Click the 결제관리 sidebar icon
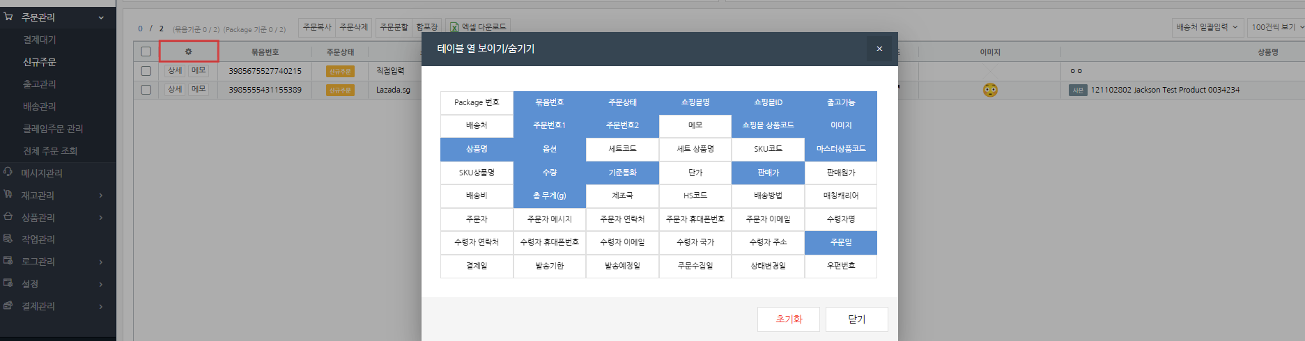This screenshot has height=341, width=1305. click(x=8, y=306)
